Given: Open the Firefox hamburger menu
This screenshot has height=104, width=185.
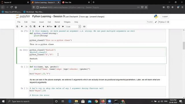Looking at the screenshot, I should pos(182,7).
